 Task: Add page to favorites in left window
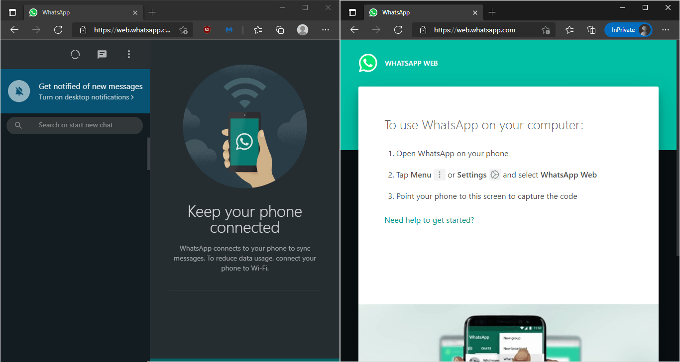(183, 30)
